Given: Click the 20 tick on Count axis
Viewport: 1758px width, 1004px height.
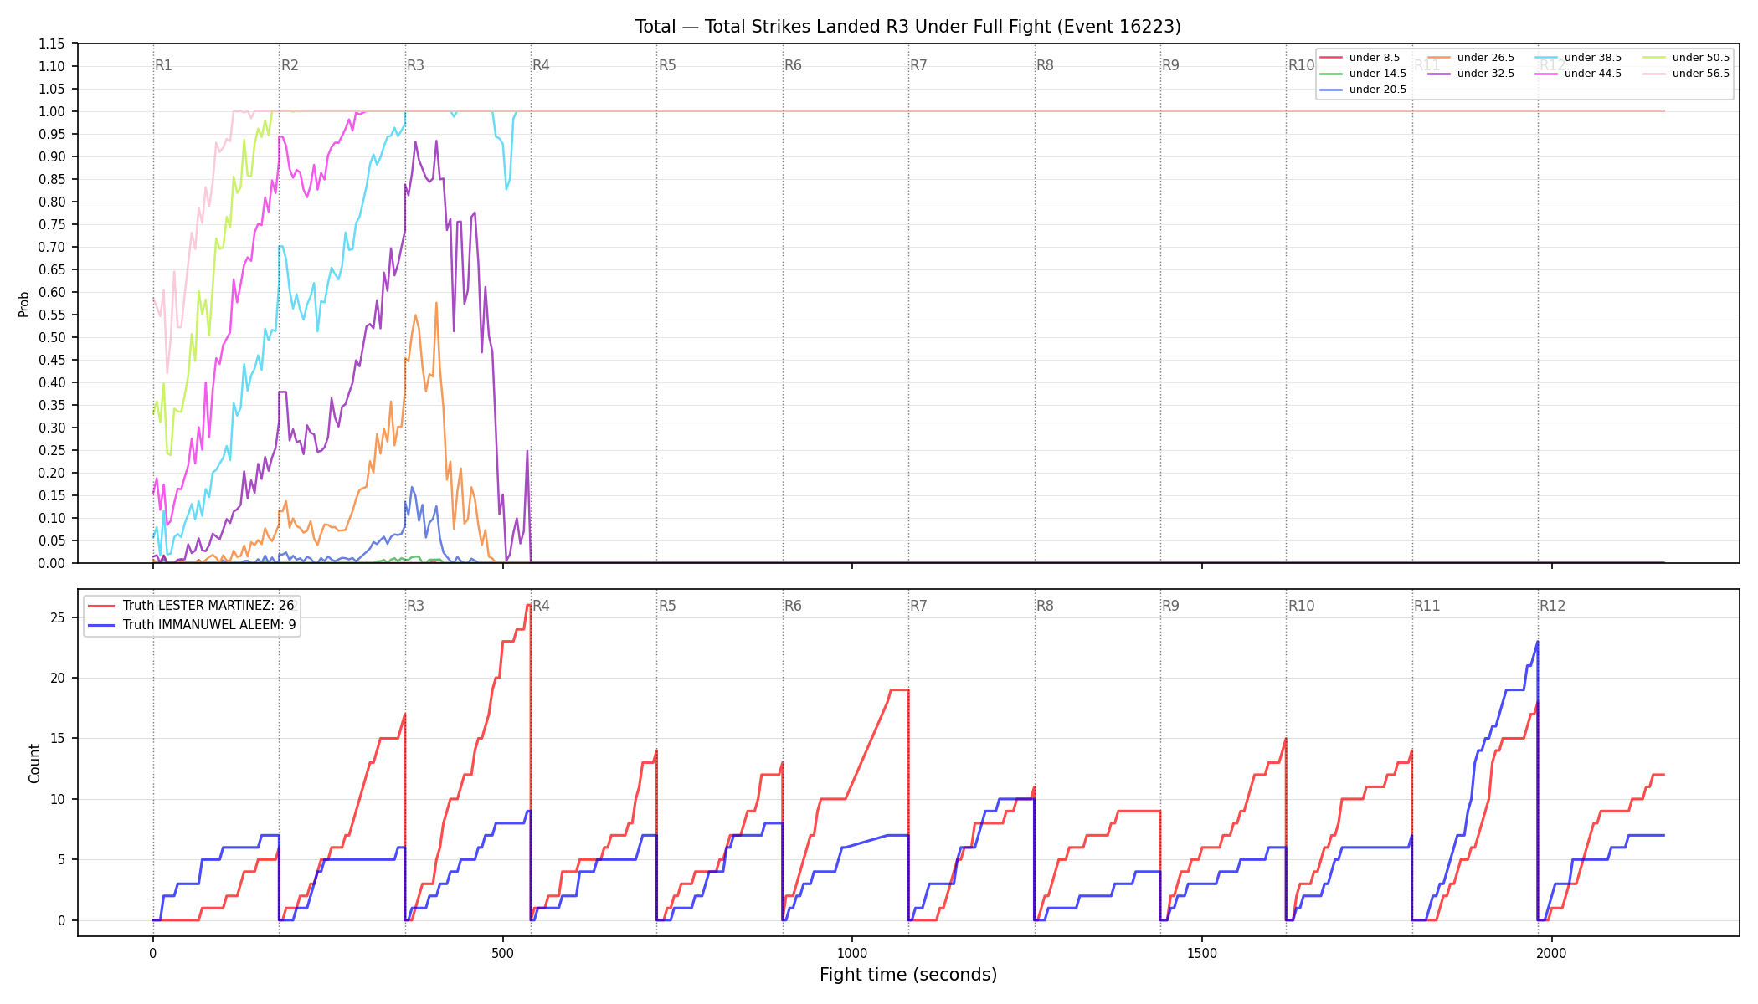Looking at the screenshot, I should click(58, 678).
